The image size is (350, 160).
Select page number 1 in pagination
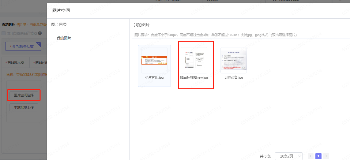pos(318,156)
